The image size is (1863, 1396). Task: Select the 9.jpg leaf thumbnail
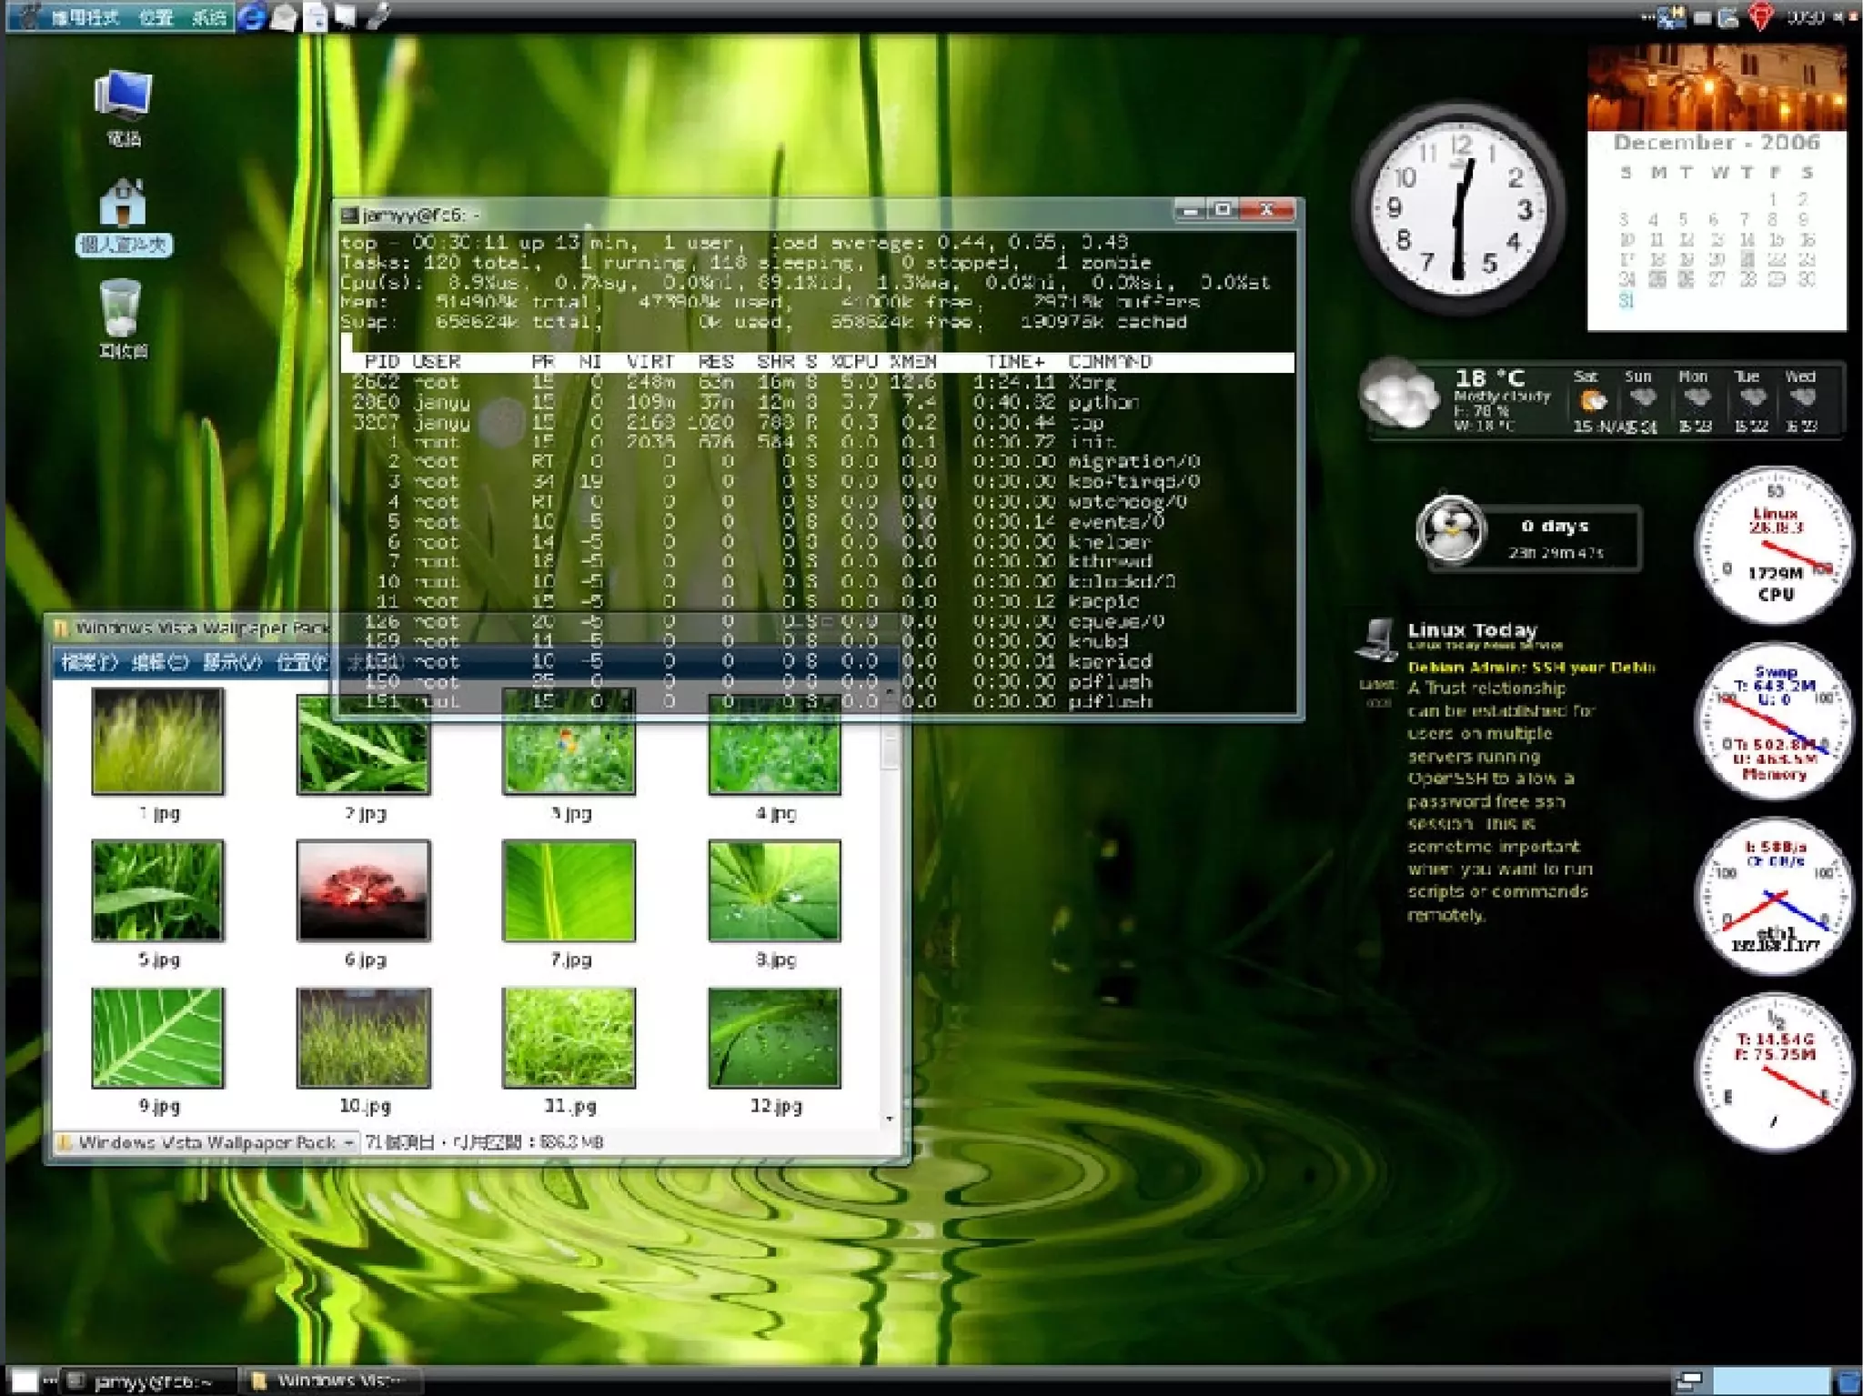[157, 1038]
